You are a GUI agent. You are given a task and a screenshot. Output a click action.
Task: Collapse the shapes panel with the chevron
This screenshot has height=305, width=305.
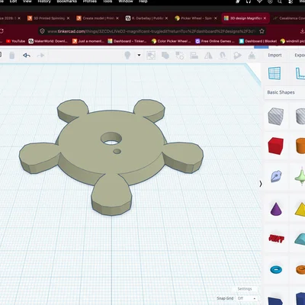click(x=261, y=184)
